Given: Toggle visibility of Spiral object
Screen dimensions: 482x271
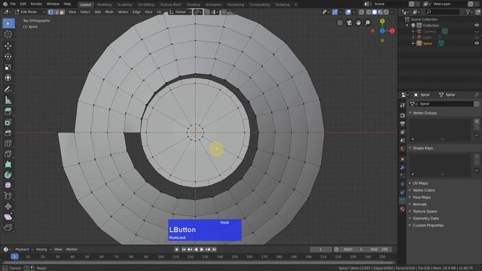Looking at the screenshot, I should pyautogui.click(x=477, y=44).
